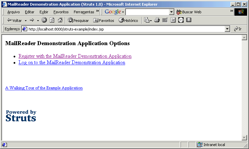
Task: Click the page icon in address bar
Action: click(25, 29)
